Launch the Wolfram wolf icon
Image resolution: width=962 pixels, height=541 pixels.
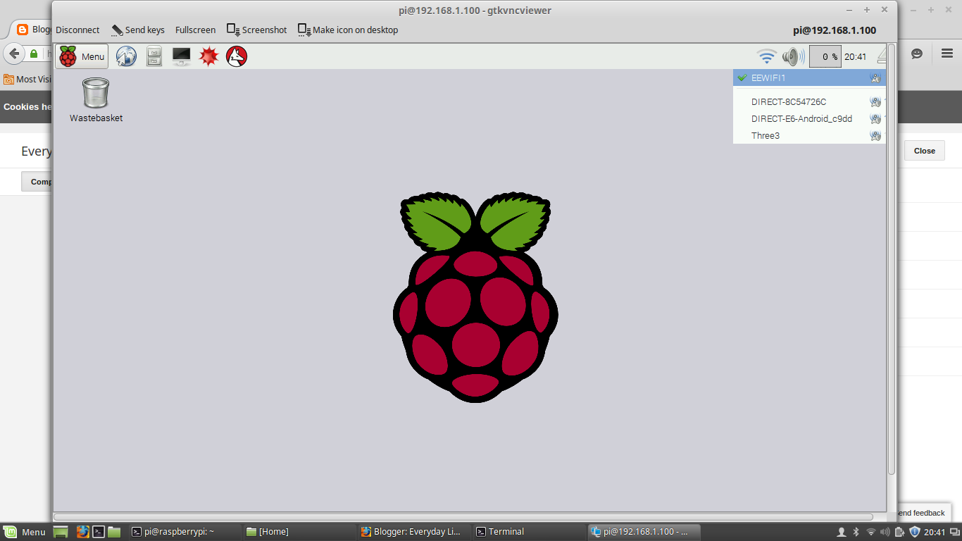[237, 56]
